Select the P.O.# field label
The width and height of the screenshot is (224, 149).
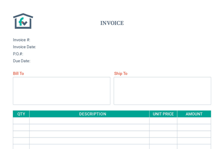point(18,54)
